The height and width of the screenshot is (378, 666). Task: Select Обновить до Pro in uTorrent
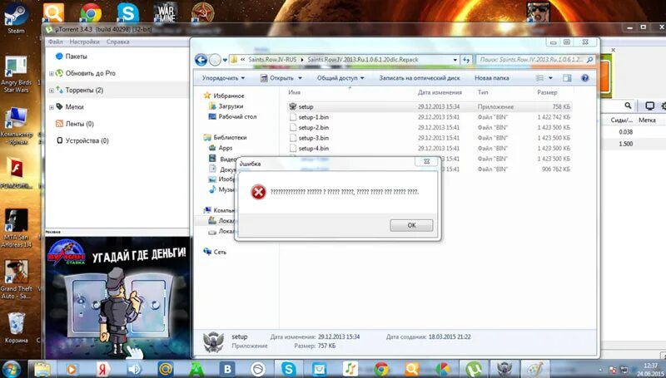tap(90, 73)
